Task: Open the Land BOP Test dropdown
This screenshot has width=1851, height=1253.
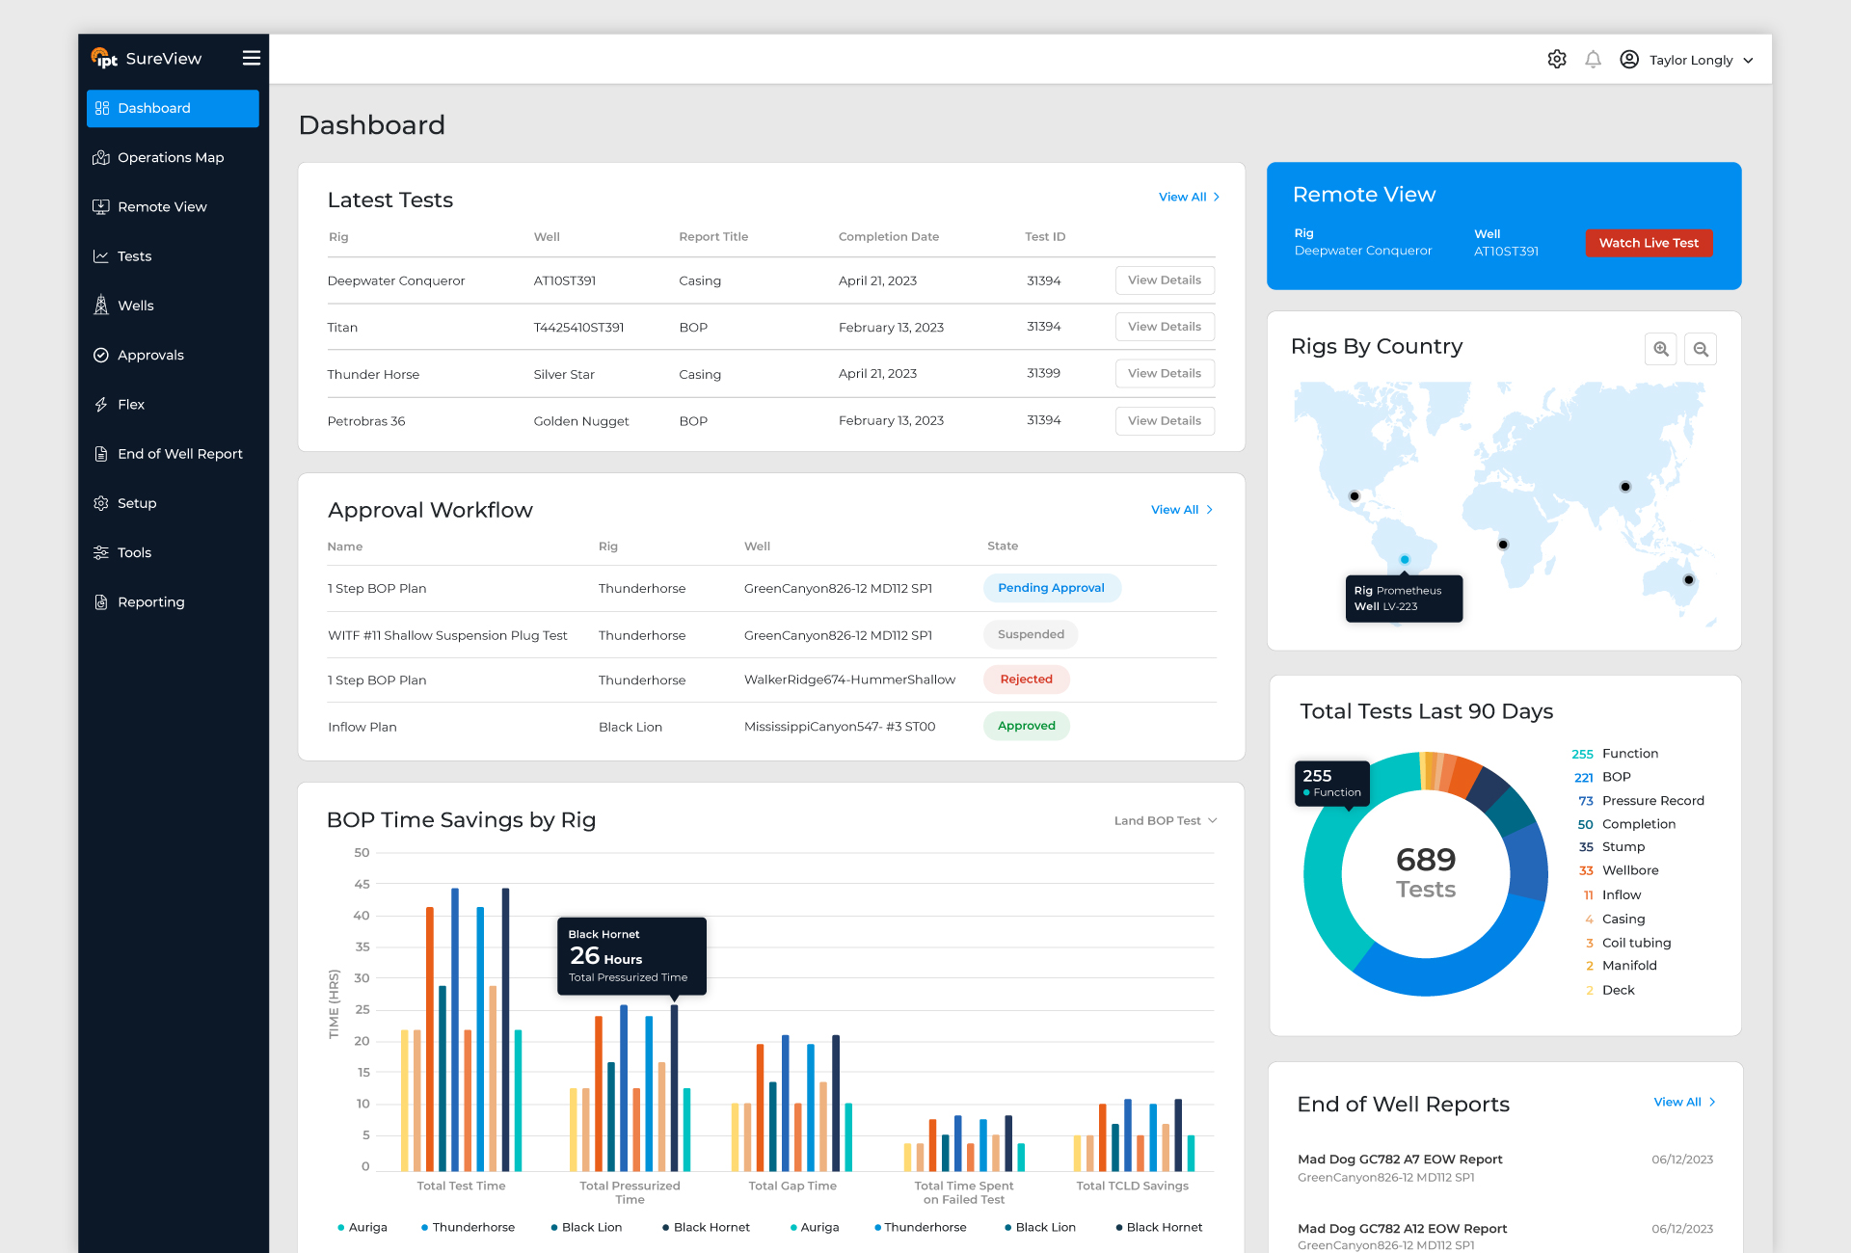Action: 1166,820
